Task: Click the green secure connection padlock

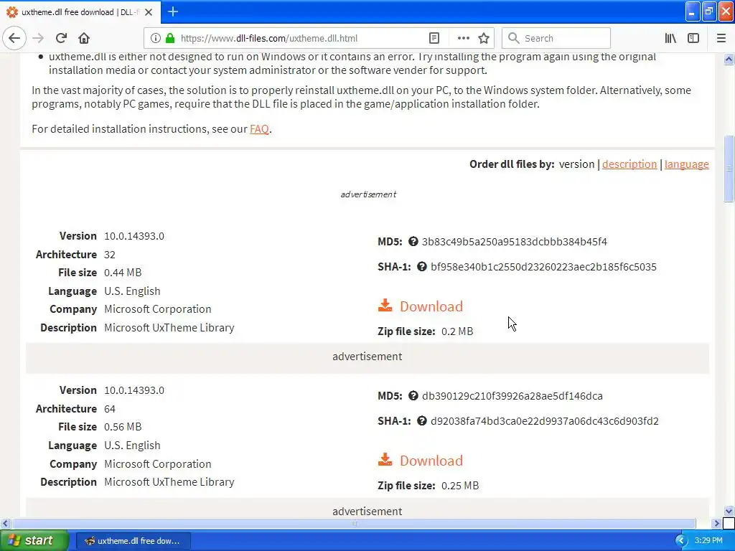Action: 170,38
